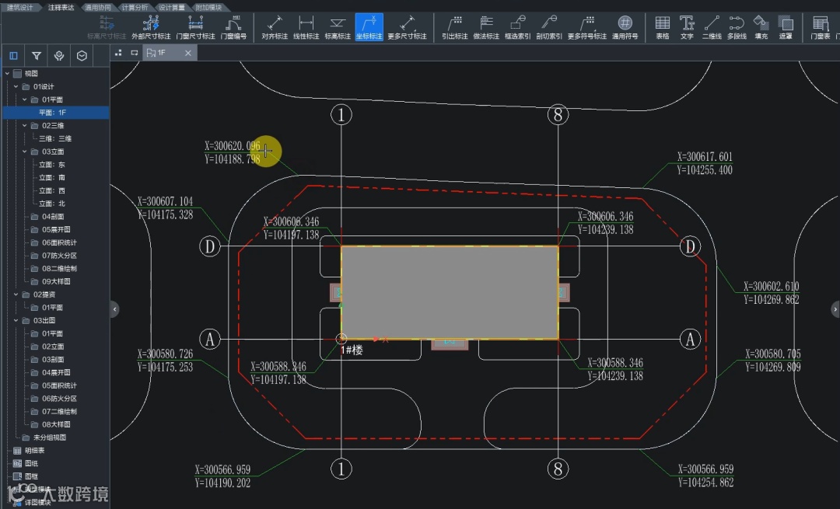Open the 立面: 东 elevation view
Viewport: 840px width, 509px height.
pyautogui.click(x=51, y=165)
